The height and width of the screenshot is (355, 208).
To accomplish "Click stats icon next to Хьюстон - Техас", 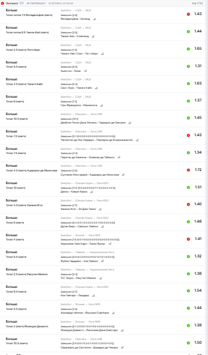I will click(85, 71).
